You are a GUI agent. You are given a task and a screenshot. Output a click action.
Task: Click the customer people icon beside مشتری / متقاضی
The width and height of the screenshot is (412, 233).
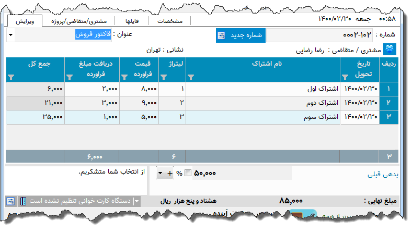click(x=390, y=50)
